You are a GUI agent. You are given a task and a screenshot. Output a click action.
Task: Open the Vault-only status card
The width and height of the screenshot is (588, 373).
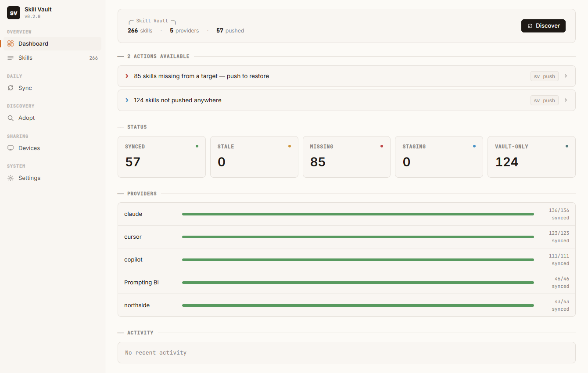(531, 157)
